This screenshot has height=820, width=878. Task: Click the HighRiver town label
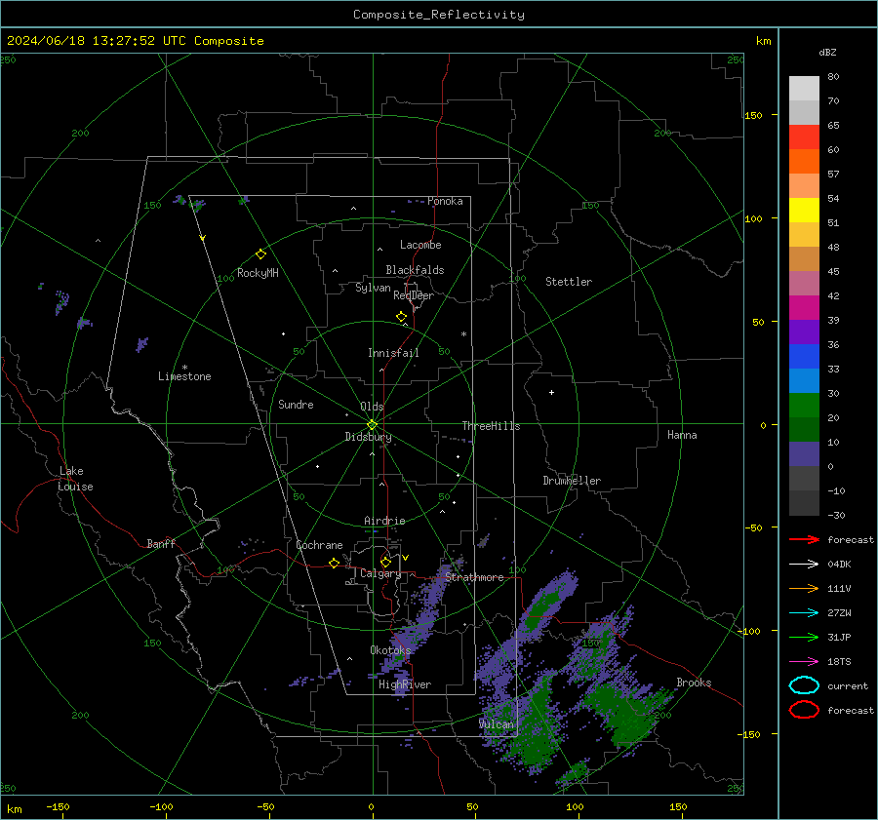[405, 684]
